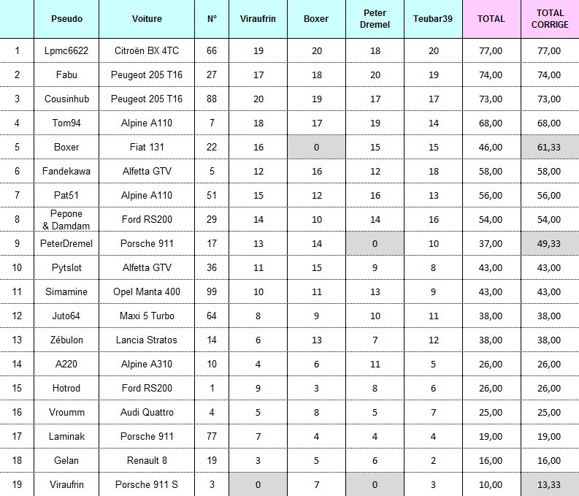Click the "Cousinhub" pseudo cell
The height and width of the screenshot is (496, 579).
pos(66,99)
